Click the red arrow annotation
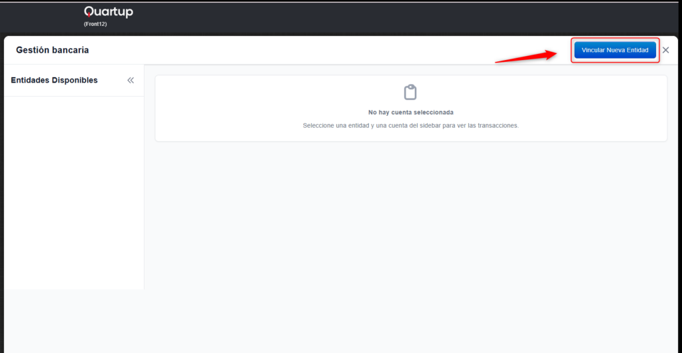Image resolution: width=682 pixels, height=353 pixels. pos(527,57)
